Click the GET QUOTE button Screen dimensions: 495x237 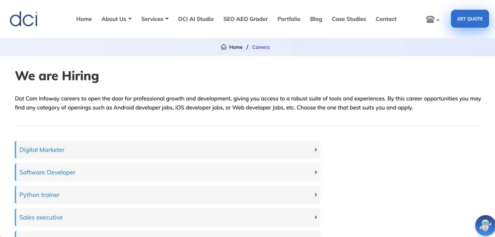470,19
